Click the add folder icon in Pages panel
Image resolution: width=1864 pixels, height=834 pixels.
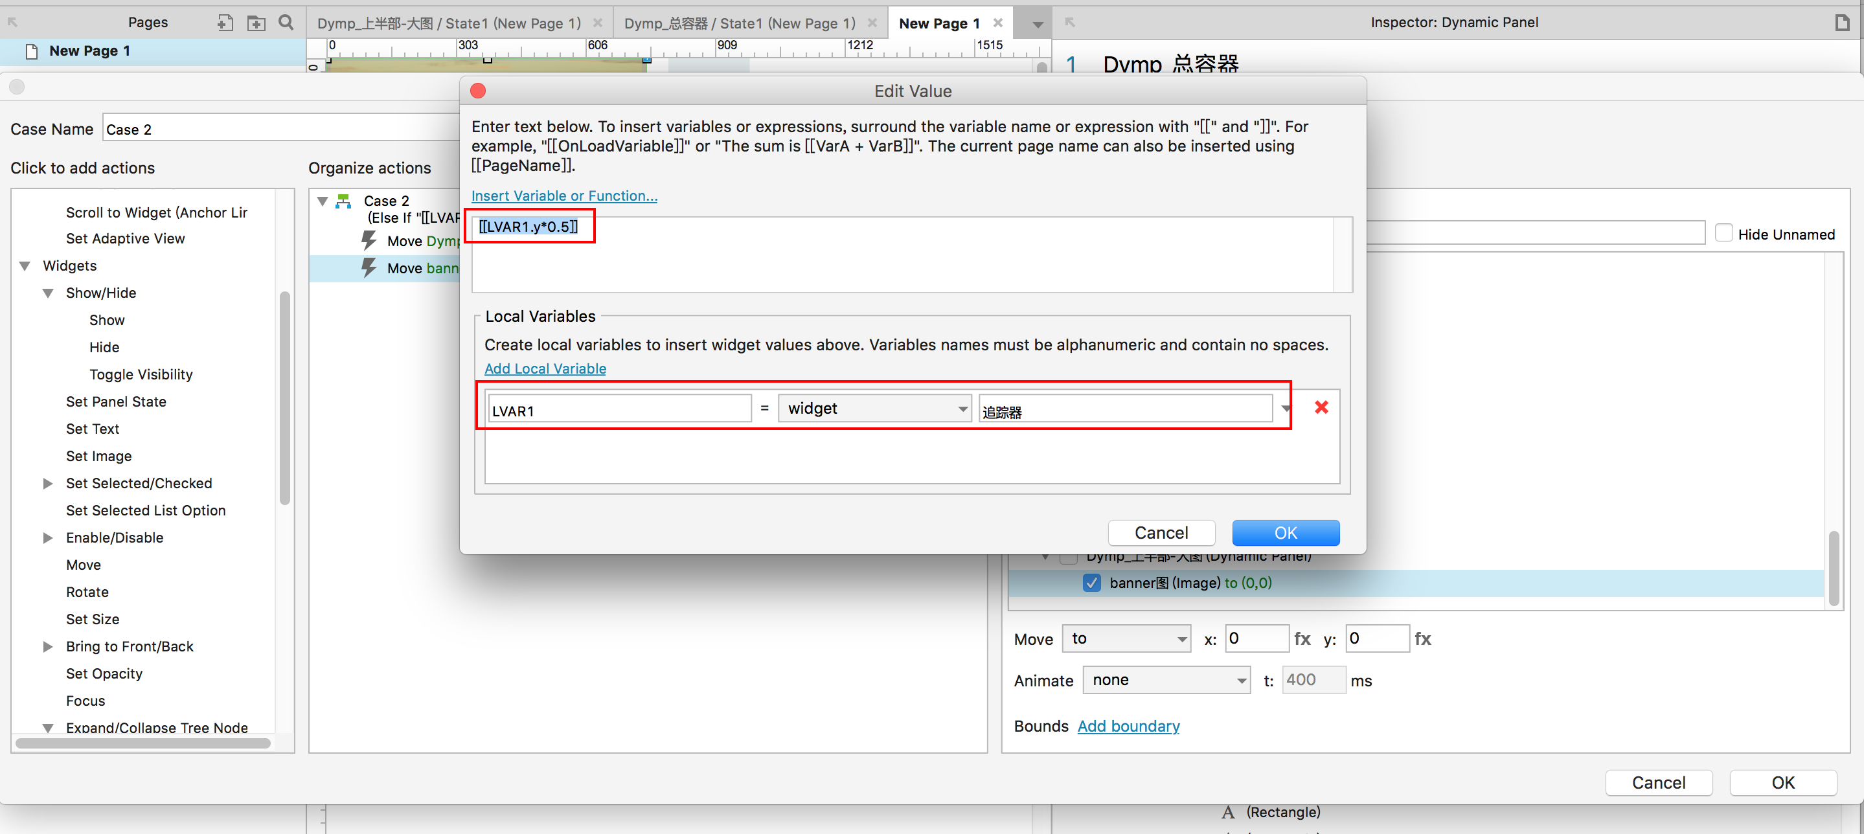(256, 23)
